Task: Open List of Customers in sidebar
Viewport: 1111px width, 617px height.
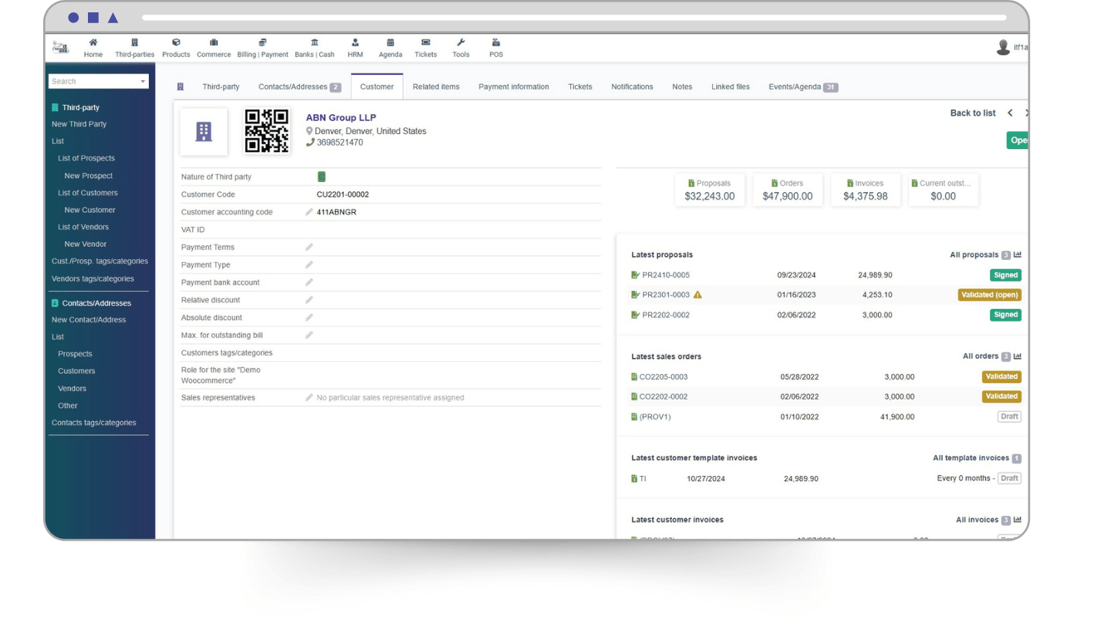Action: coord(88,193)
